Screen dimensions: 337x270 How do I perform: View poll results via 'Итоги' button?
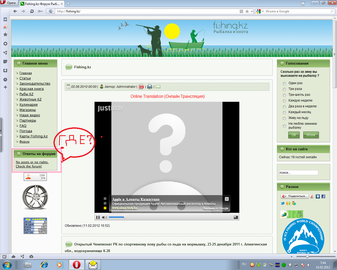[x=311, y=135]
